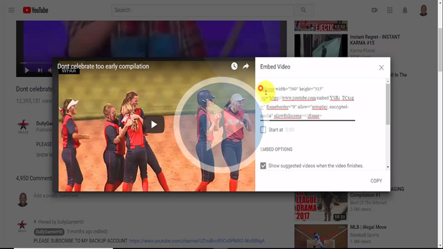
Task: Go to the YouTube home logo
Action: 35,10
